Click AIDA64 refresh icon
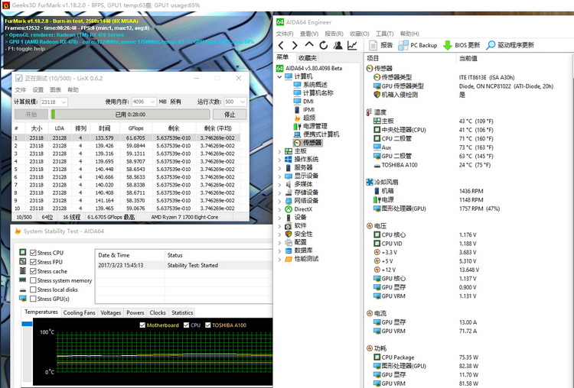Image resolution: width=574 pixels, height=388 pixels. (x=324, y=45)
